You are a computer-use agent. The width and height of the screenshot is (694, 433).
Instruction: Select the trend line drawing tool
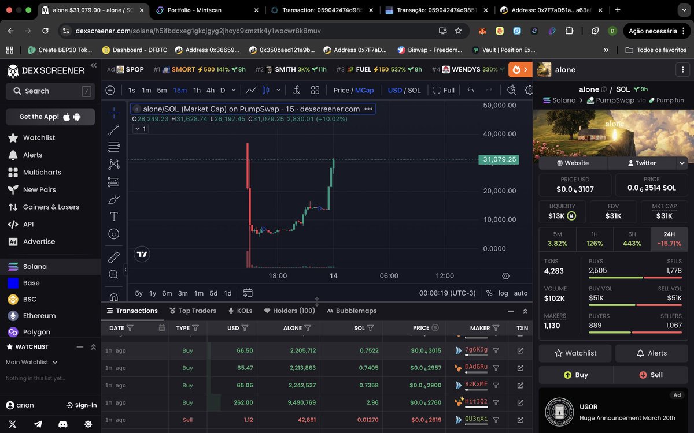pos(114,130)
